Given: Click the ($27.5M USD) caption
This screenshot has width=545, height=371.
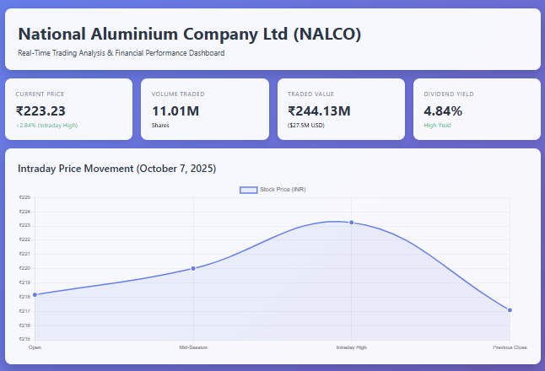Looking at the screenshot, I should (306, 126).
